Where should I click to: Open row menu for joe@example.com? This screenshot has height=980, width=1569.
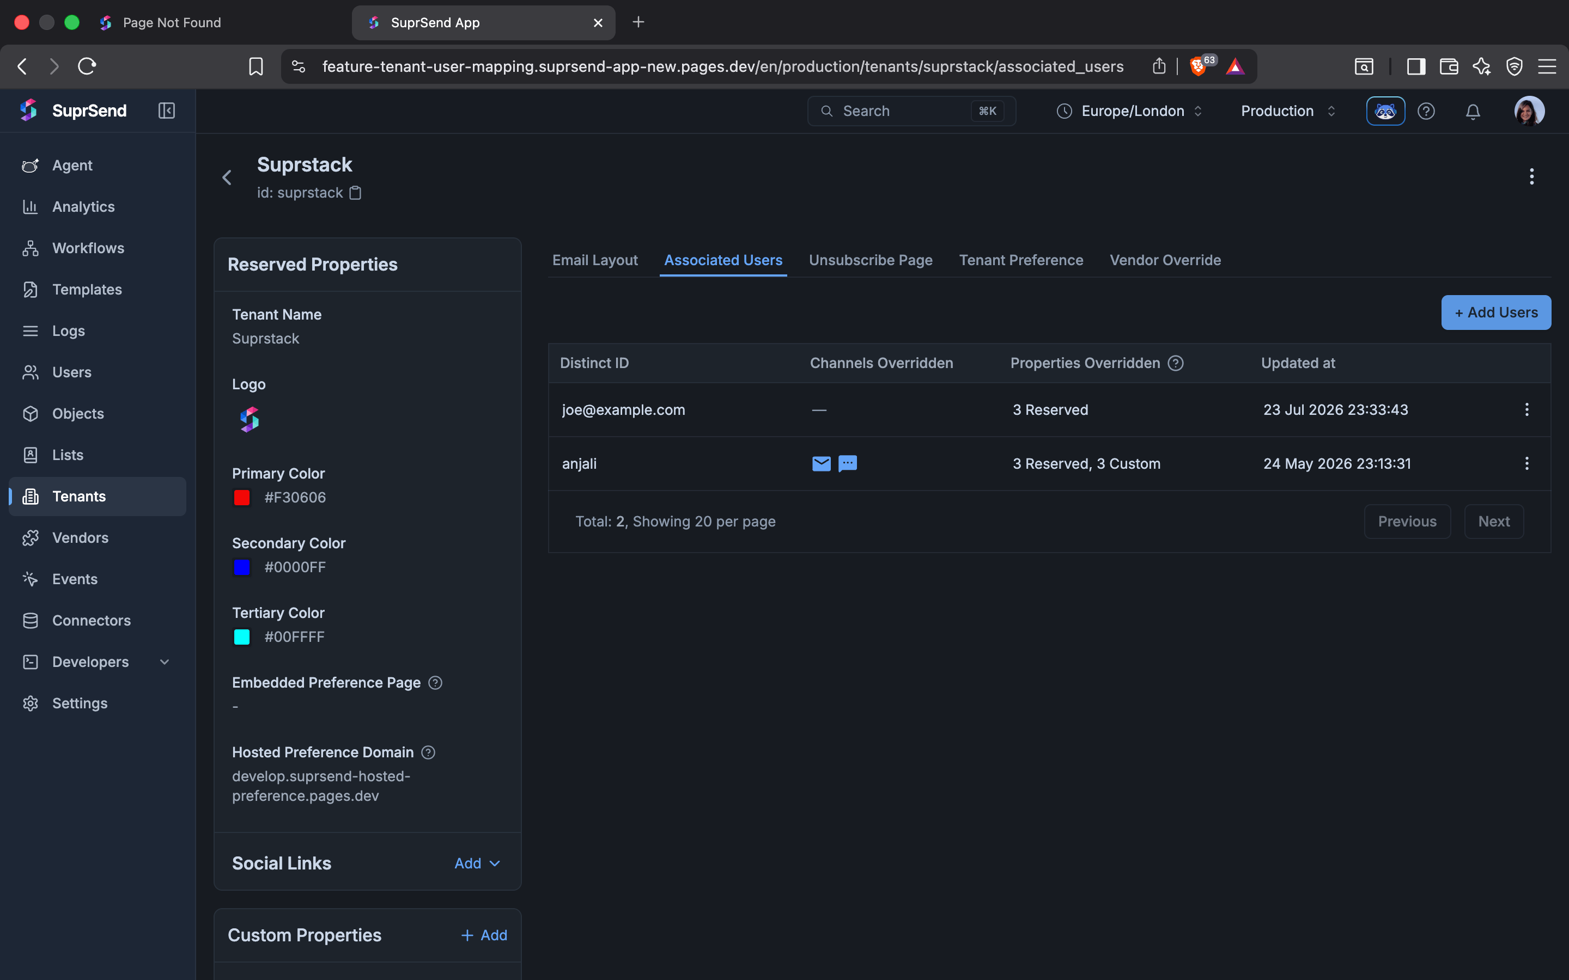(1527, 409)
